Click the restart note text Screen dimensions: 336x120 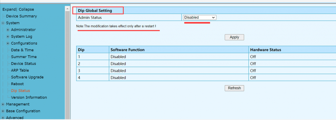tap(116, 26)
